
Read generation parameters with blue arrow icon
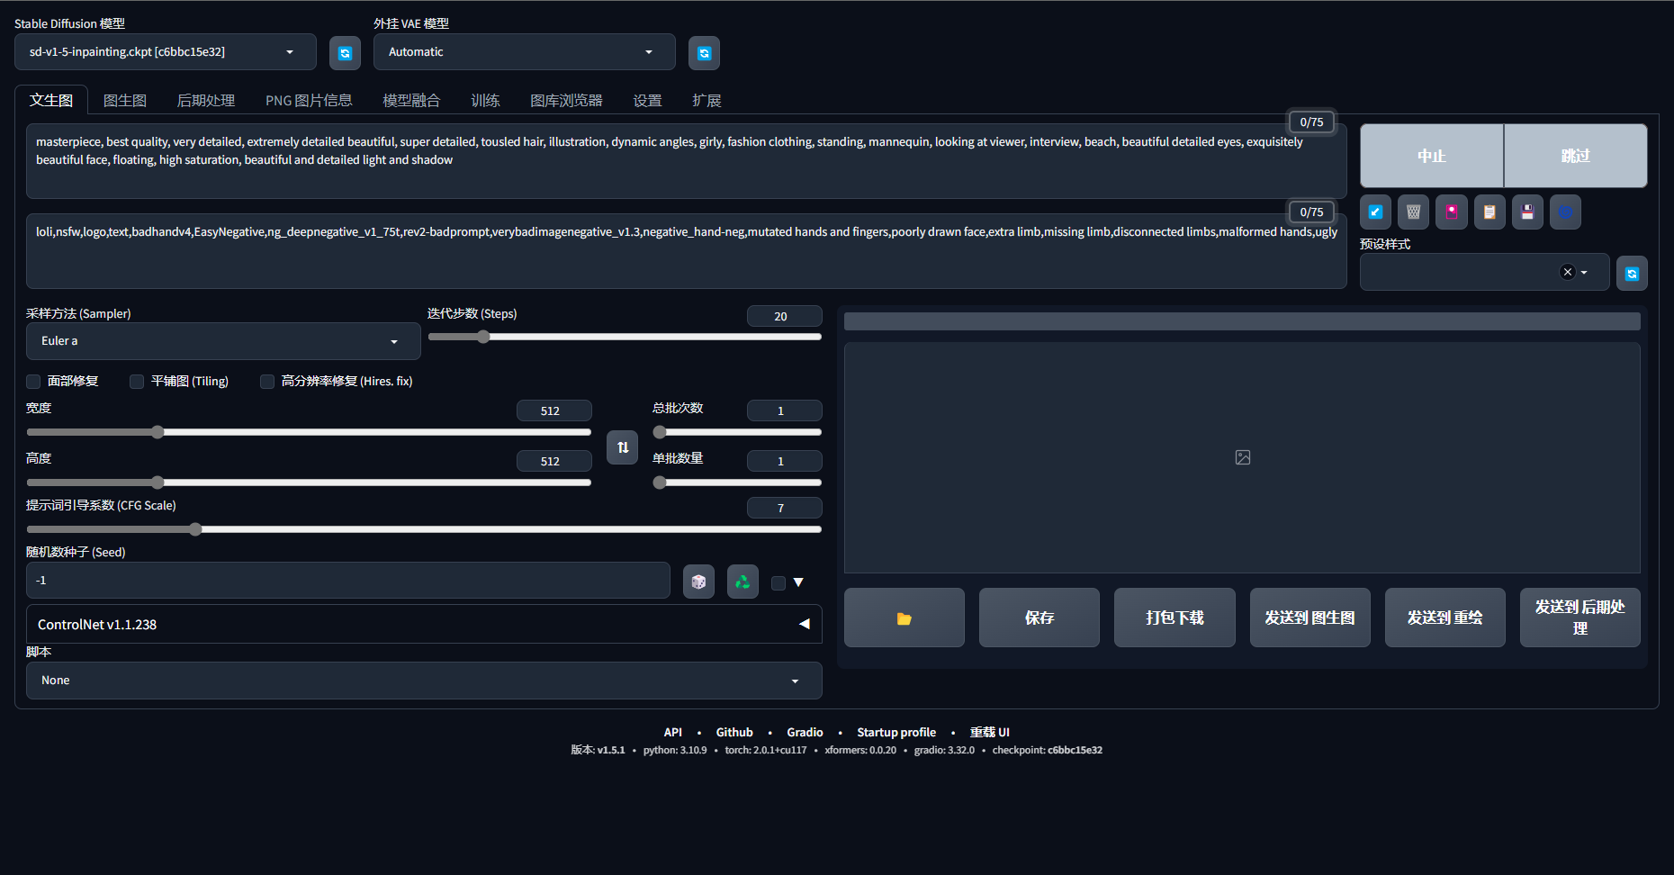1375,212
